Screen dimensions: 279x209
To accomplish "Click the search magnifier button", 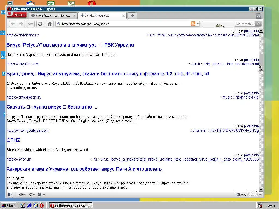I will [258, 24].
